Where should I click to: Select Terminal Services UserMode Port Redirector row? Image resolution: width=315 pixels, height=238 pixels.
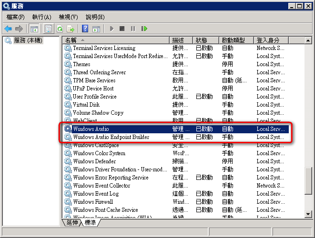[x=176, y=56]
